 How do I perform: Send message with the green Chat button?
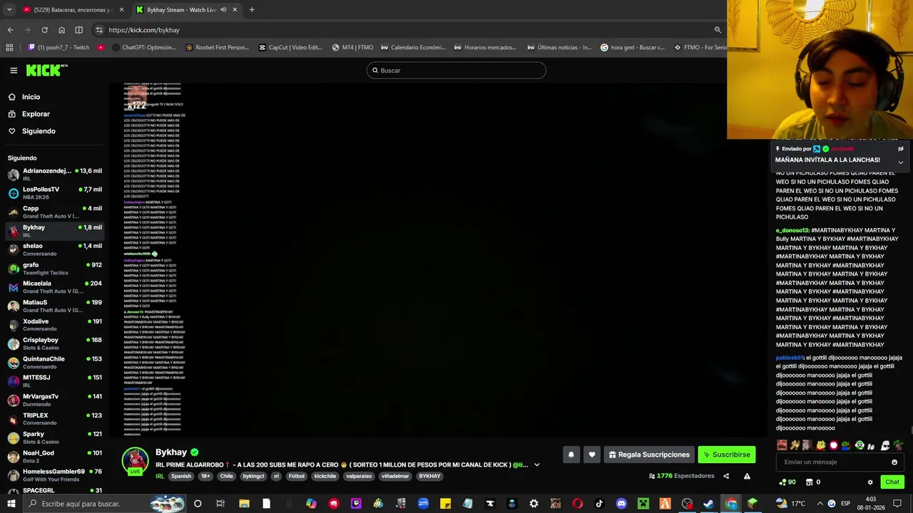pyautogui.click(x=892, y=482)
